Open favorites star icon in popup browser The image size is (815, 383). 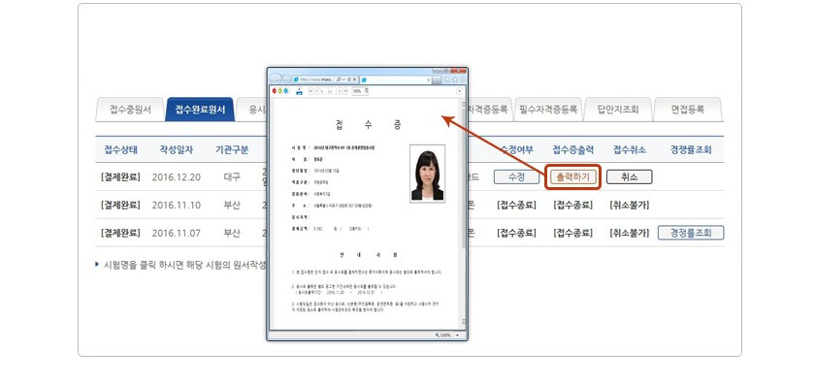click(455, 80)
